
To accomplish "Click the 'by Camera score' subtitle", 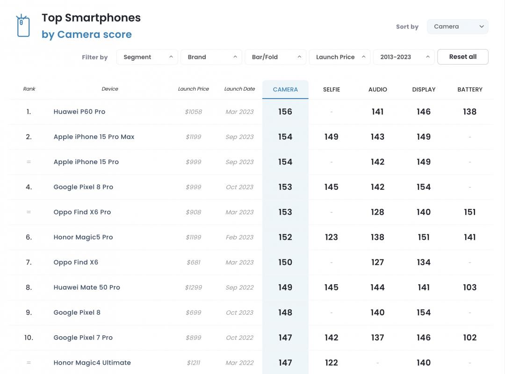I will point(87,35).
